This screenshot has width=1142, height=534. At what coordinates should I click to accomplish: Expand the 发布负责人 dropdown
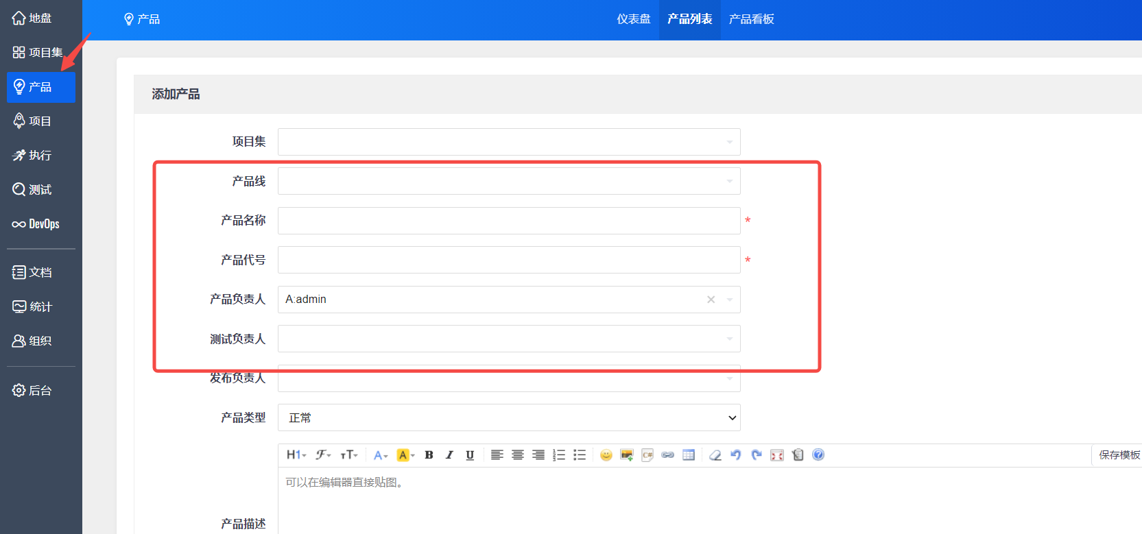click(509, 378)
